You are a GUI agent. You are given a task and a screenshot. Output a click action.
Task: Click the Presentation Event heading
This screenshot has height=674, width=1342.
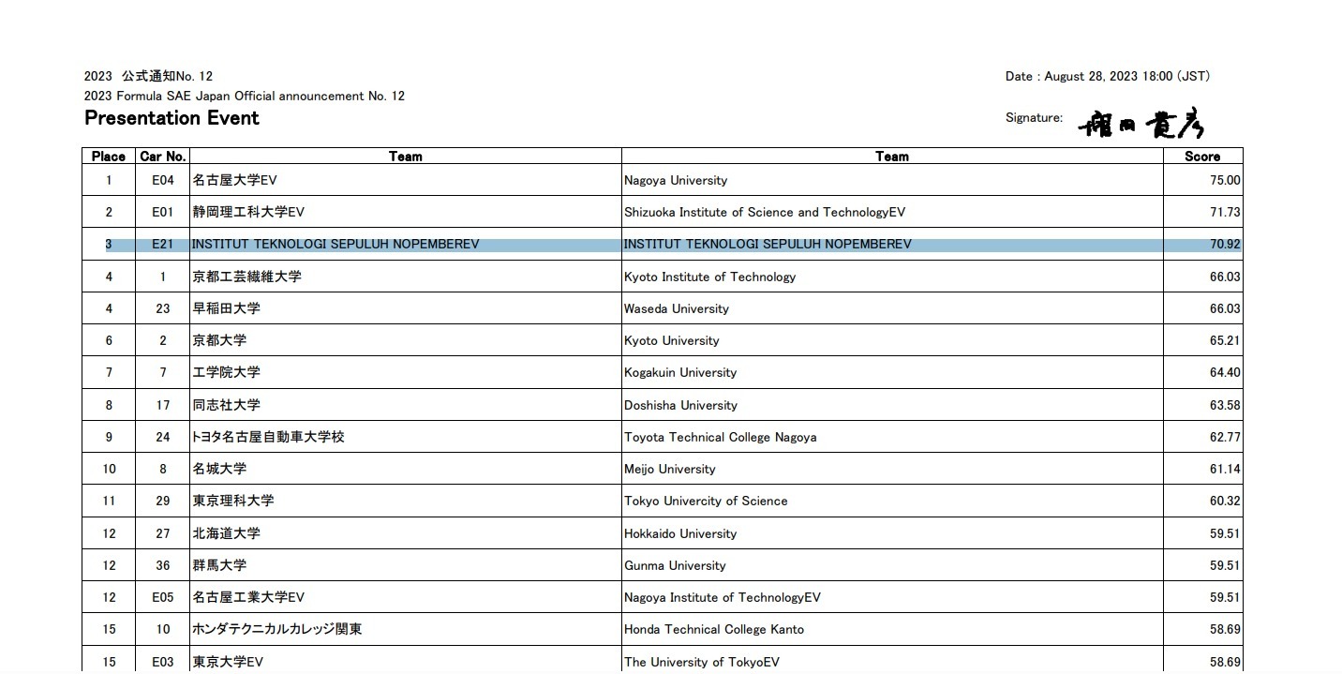pos(171,118)
